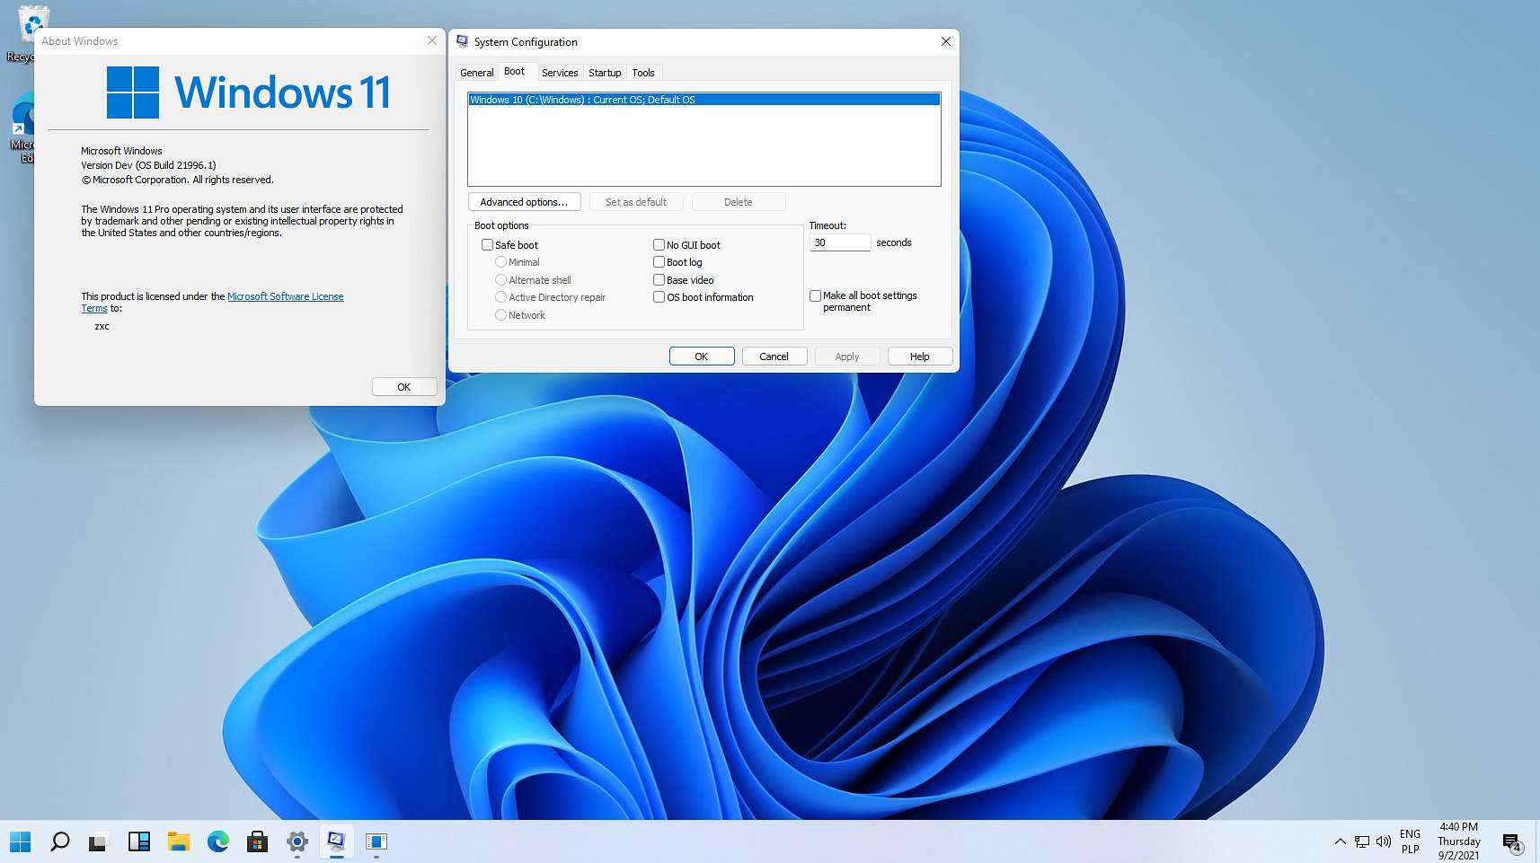The image size is (1540, 863).
Task: Open Microsoft Store from the taskbar
Action: pyautogui.click(x=258, y=841)
